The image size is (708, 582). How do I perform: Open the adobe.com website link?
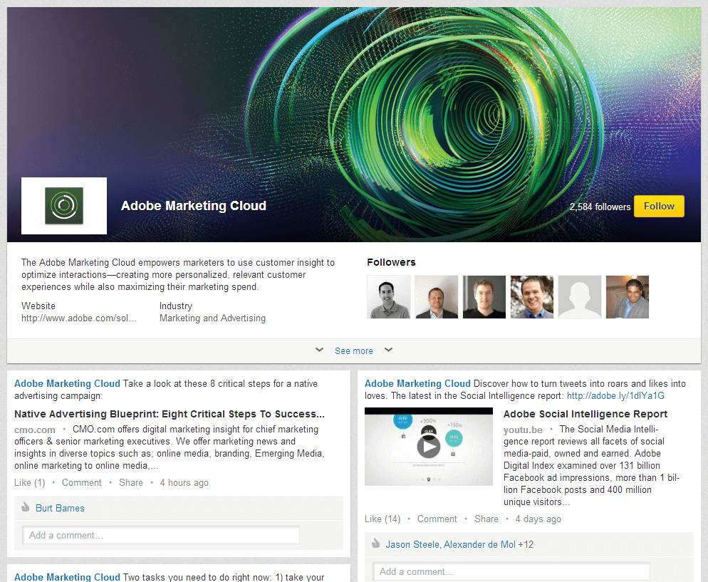pos(78,318)
